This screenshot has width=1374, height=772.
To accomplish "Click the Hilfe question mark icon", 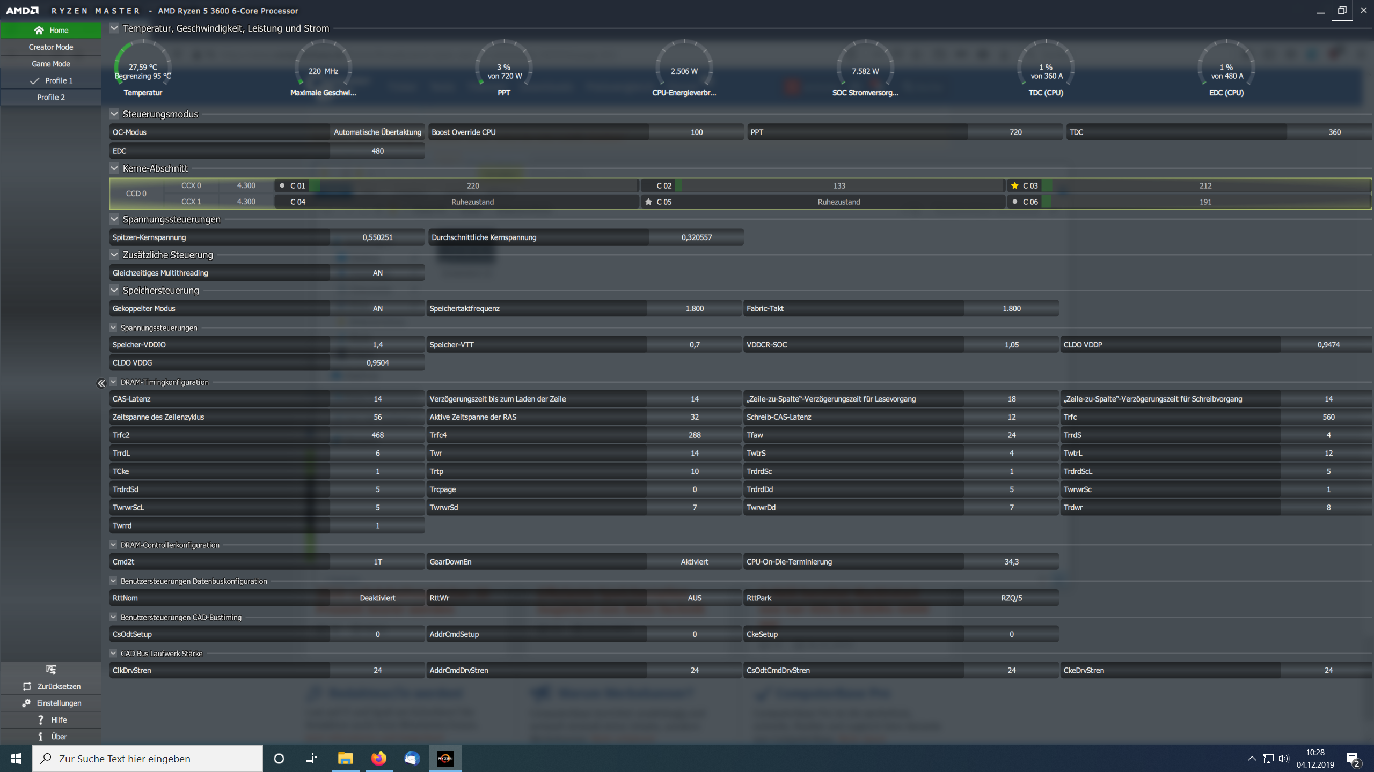I will click(x=40, y=719).
